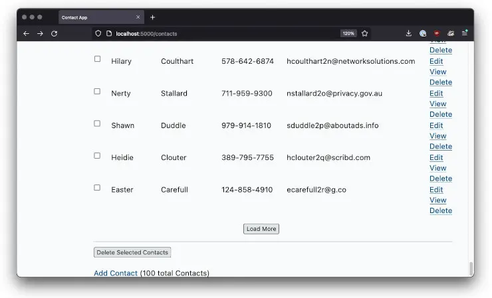Viewport: 492px width, 298px height.
Task: Click Delete Selected Contacts button
Action: click(x=132, y=252)
